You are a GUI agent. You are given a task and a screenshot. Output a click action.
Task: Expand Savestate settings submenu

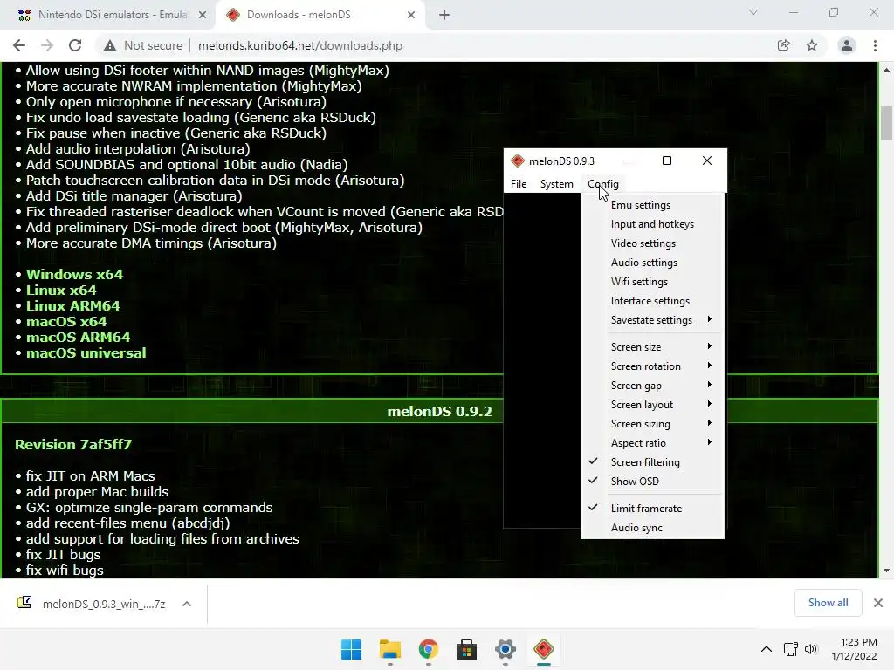(652, 320)
